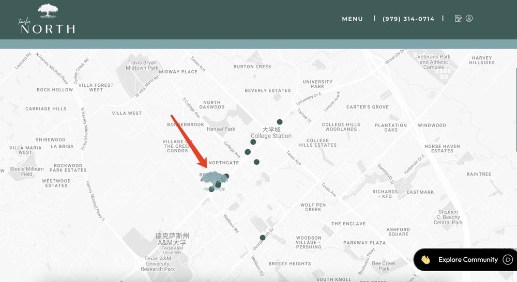Click Veterans Park and Athletic Complex label
Viewport: 517px width, 282px height.
pyautogui.click(x=434, y=62)
